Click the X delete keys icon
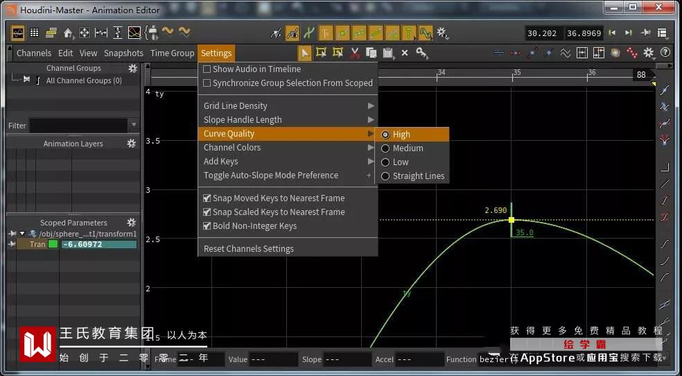 [405, 53]
